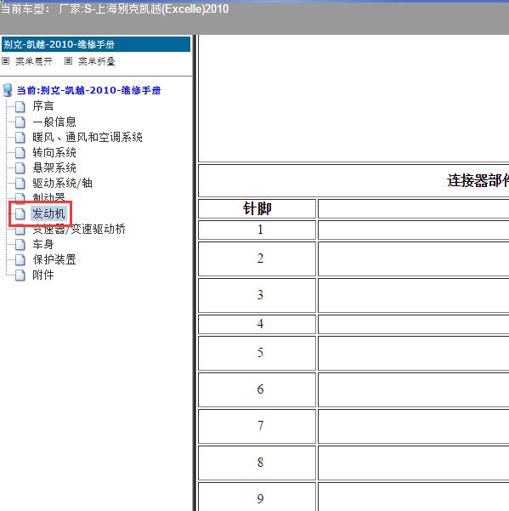The image size is (509, 511).
Task: Collapse all menus with 菜单折叠
Action: [x=96, y=61]
